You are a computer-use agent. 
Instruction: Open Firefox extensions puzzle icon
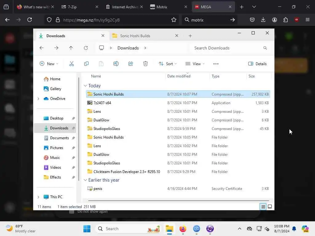[285, 20]
